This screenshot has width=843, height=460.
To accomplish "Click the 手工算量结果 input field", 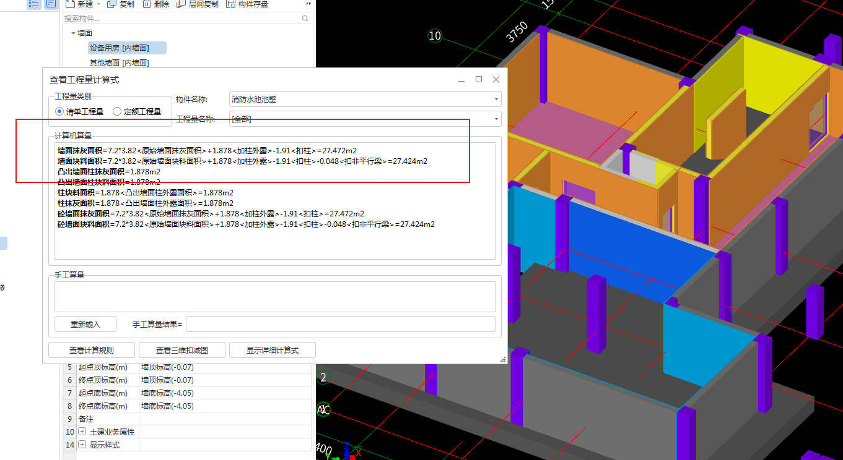I will pyautogui.click(x=340, y=324).
